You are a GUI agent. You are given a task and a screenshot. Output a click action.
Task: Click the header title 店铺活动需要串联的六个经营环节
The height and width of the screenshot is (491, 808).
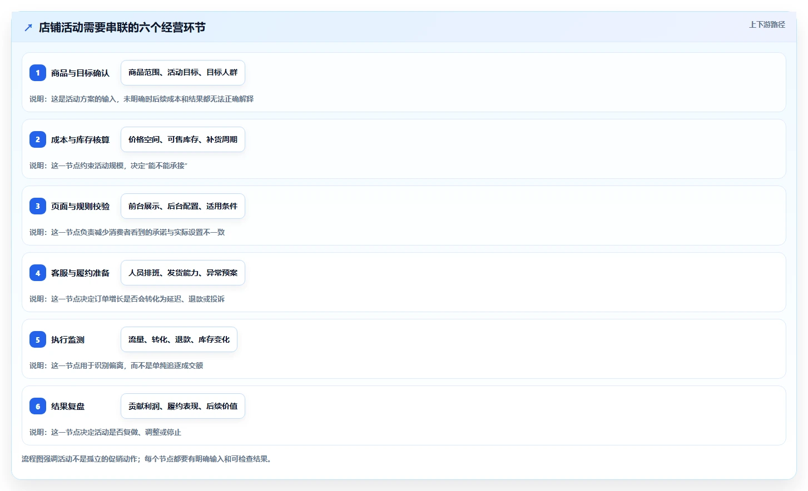[122, 27]
